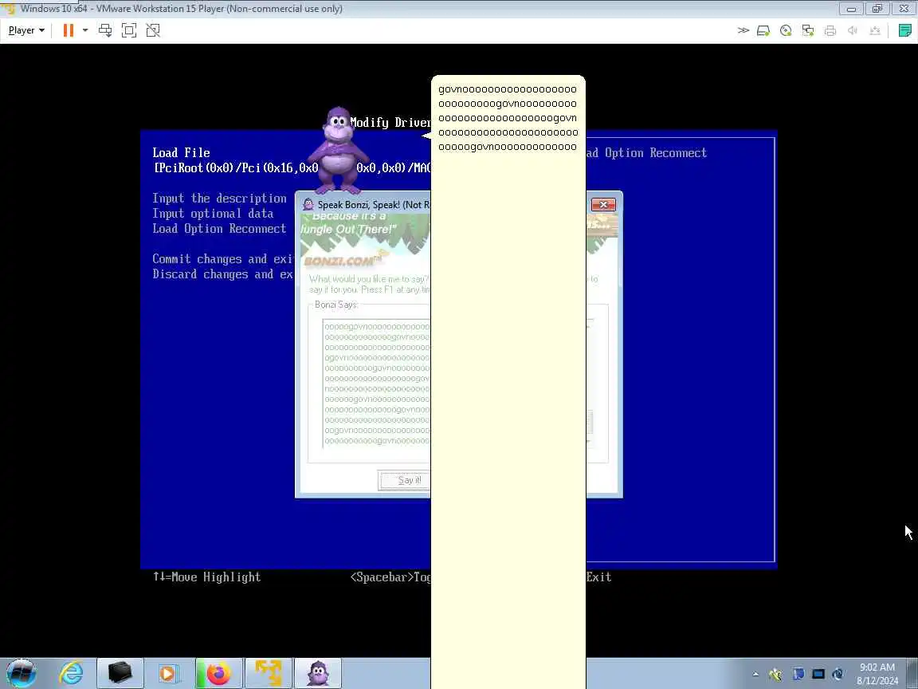Viewport: 918px width, 689px height.
Task: Select Discard changes and exit
Action: tap(222, 275)
